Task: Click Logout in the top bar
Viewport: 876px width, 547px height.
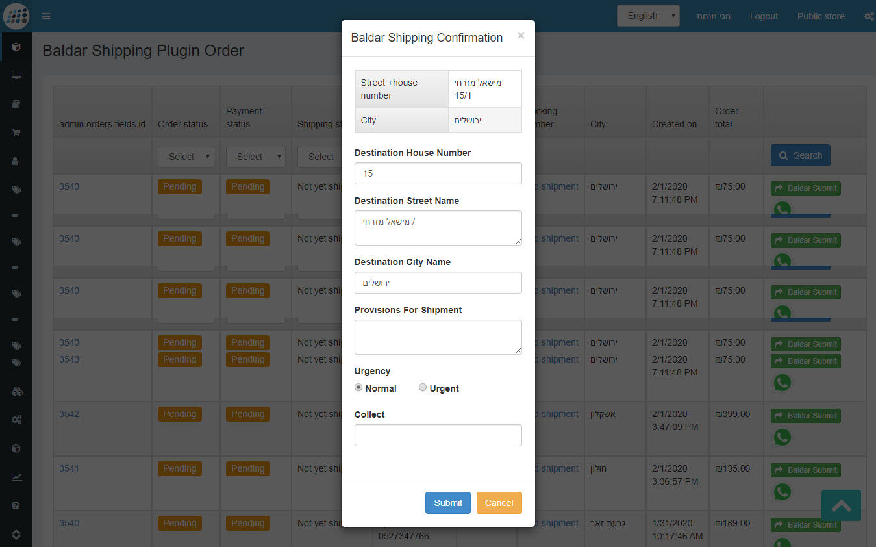Action: click(764, 16)
